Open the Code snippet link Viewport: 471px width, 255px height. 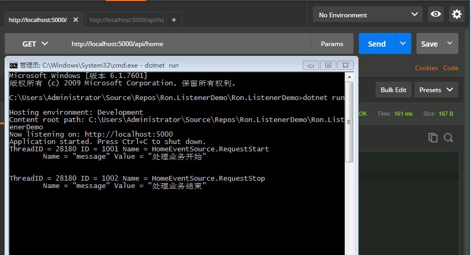pos(451,68)
